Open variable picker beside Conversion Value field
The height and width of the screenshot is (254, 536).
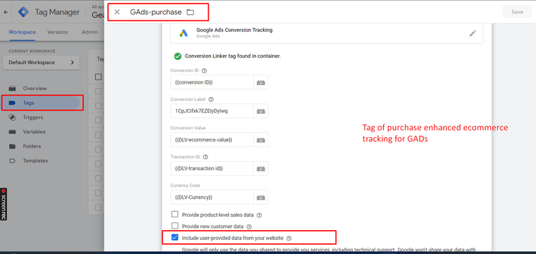coord(261,140)
